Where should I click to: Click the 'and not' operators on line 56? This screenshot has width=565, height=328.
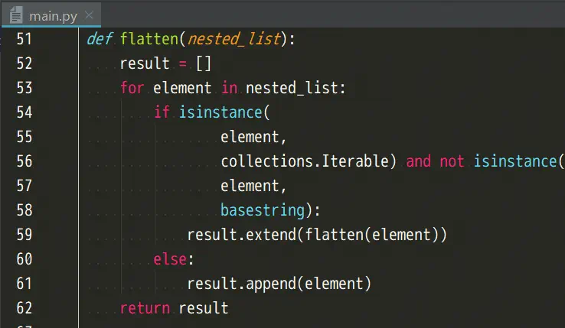point(436,161)
